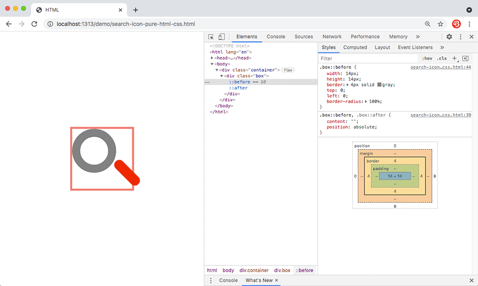Select the Computed sub-tab
Screen dimensions: 478x286
pyautogui.click(x=355, y=48)
